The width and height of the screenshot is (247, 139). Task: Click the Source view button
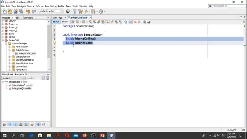click(x=56, y=22)
